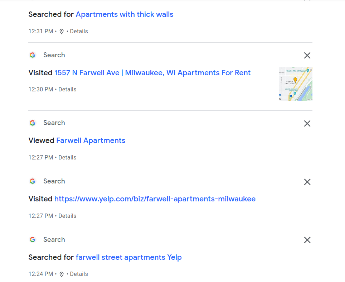Click the location pin icon at 12:24 PM
This screenshot has width=345, height=282.
(62, 274)
